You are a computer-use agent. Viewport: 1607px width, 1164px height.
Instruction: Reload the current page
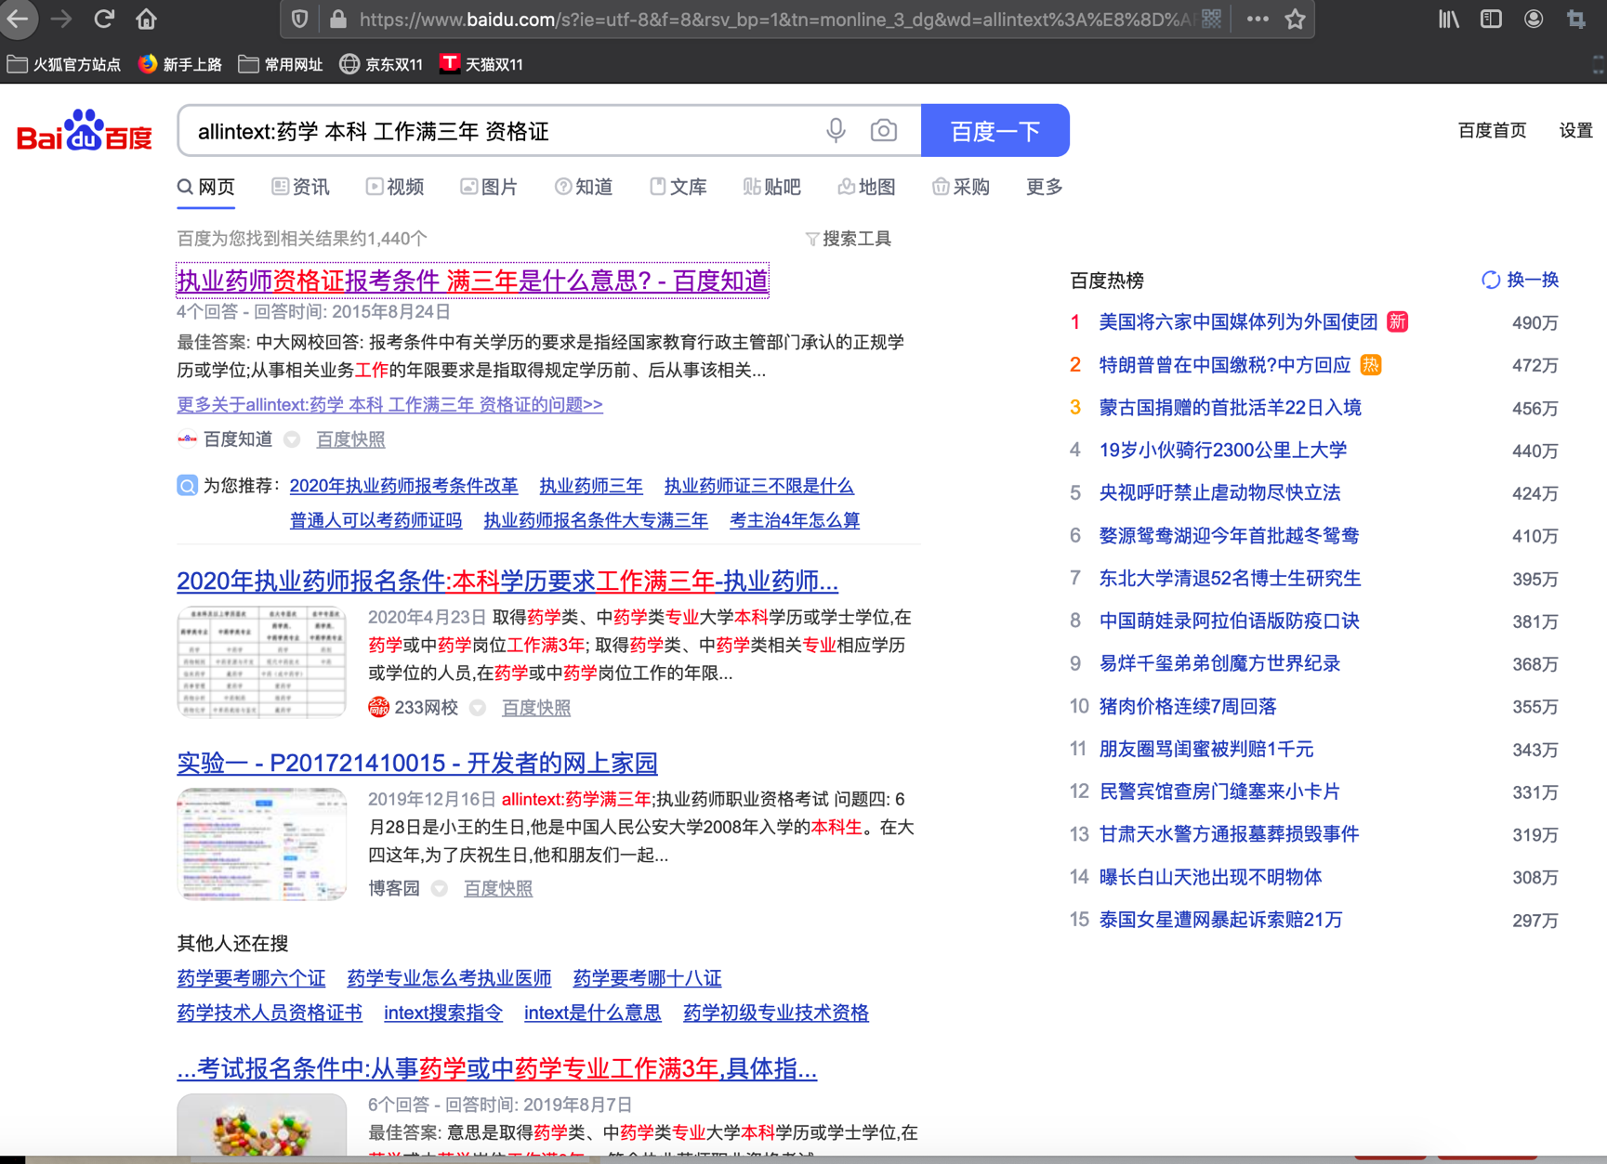point(104,19)
